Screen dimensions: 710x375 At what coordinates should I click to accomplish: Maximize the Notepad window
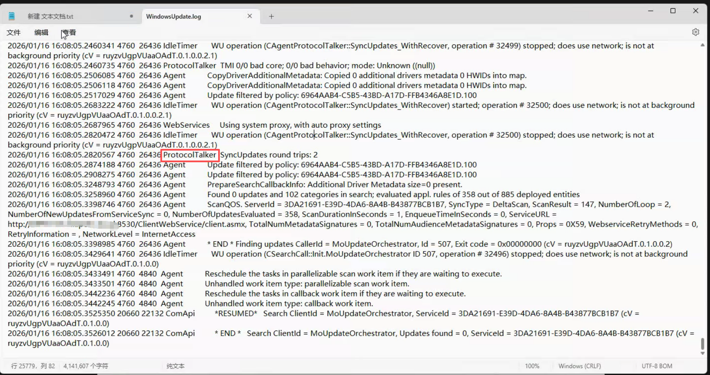tap(673, 11)
